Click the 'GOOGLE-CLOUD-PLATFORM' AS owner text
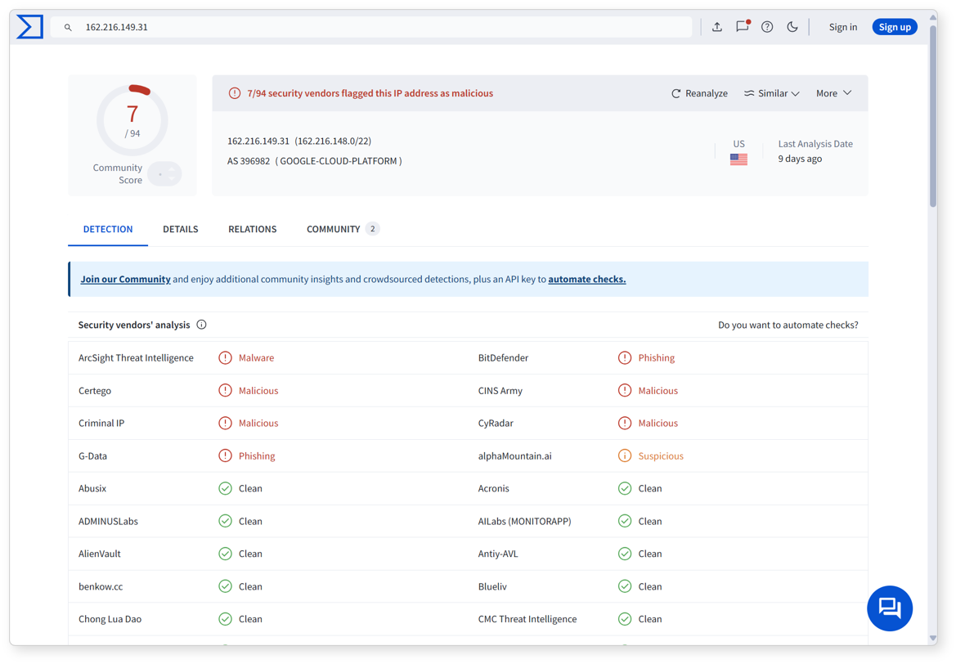The height and width of the screenshot is (664, 956). (x=339, y=161)
